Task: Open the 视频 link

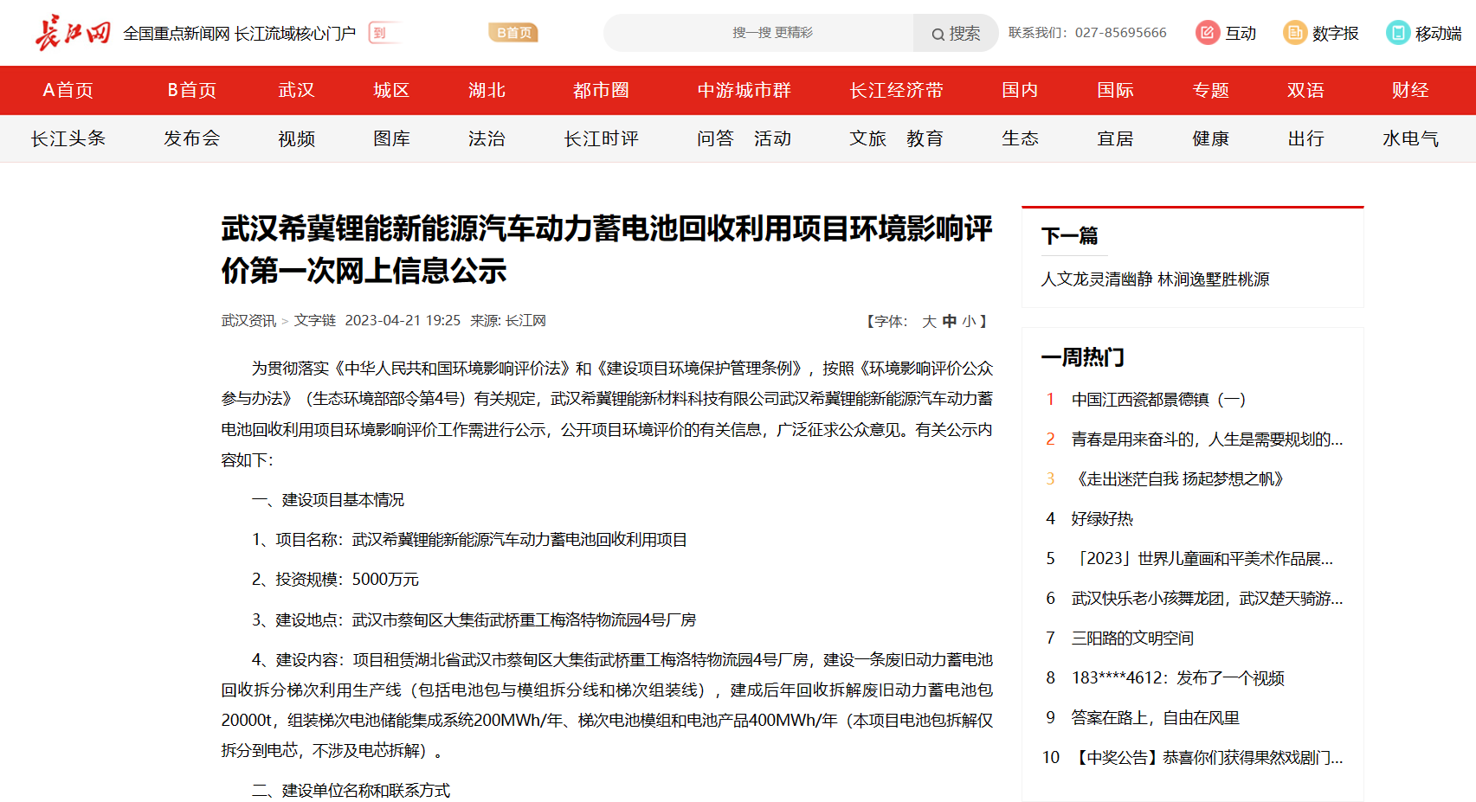Action: (296, 138)
